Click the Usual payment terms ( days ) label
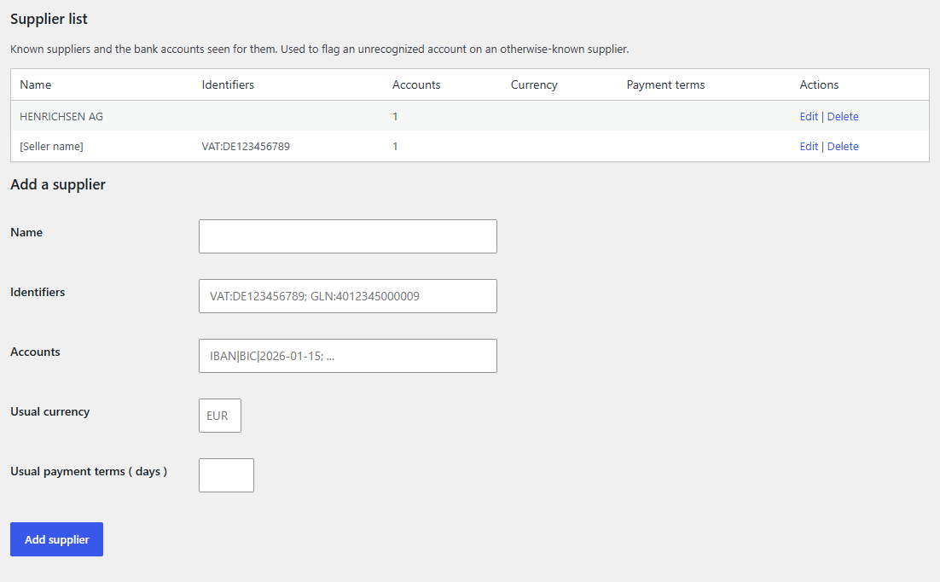The width and height of the screenshot is (940, 582). (89, 472)
